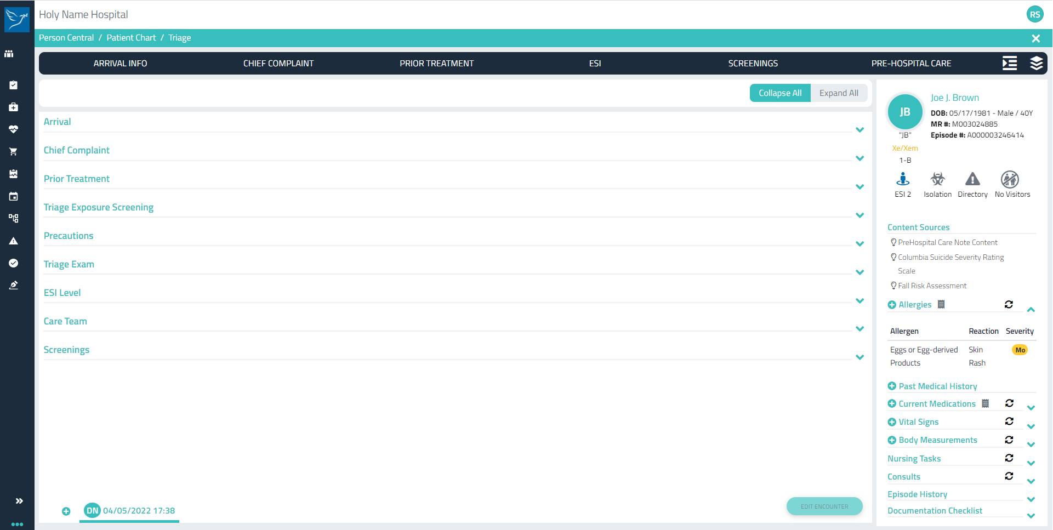Click the stacked layers icon in tab bar
This screenshot has height=530, width=1053.
click(1036, 63)
